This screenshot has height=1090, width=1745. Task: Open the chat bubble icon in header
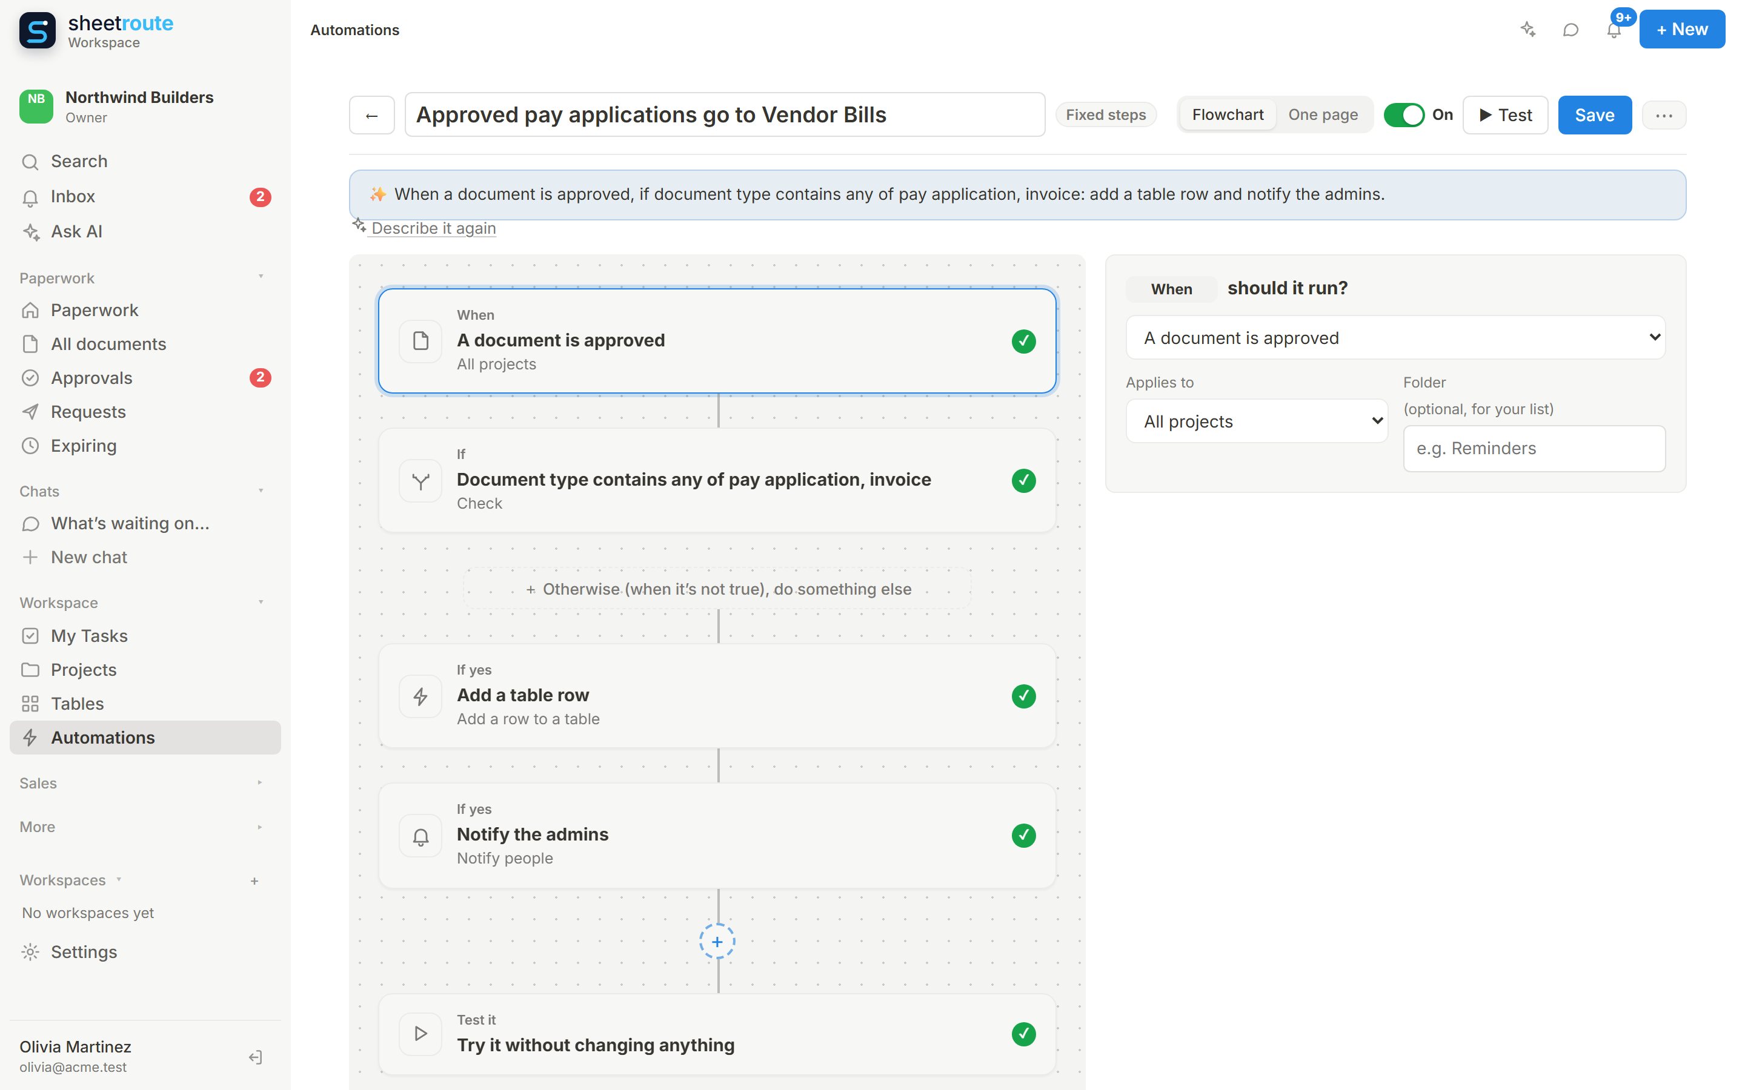[1570, 30]
